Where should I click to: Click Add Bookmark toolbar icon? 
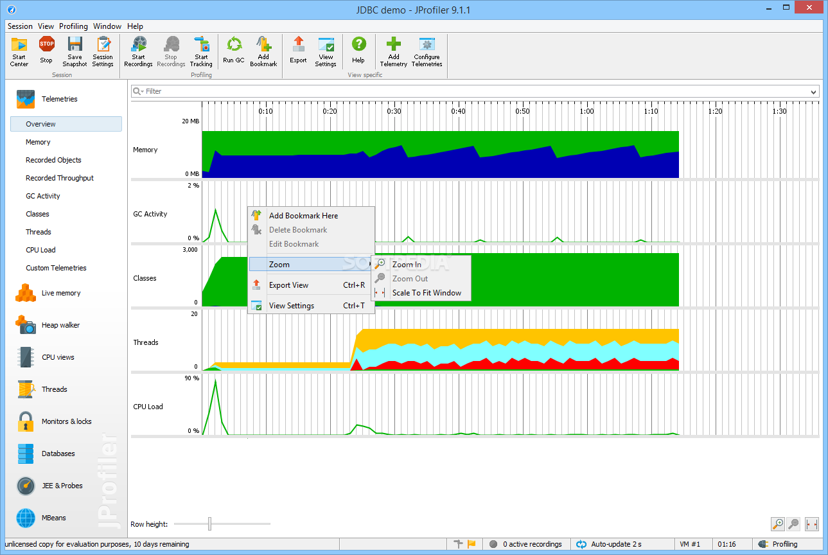(x=263, y=51)
